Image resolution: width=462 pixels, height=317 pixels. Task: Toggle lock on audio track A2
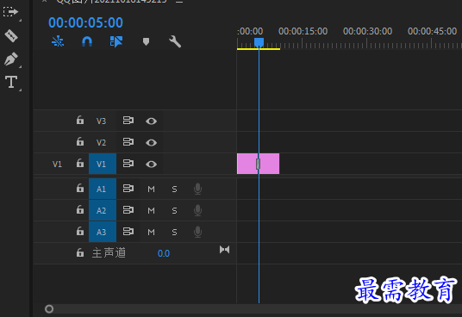pyautogui.click(x=80, y=209)
